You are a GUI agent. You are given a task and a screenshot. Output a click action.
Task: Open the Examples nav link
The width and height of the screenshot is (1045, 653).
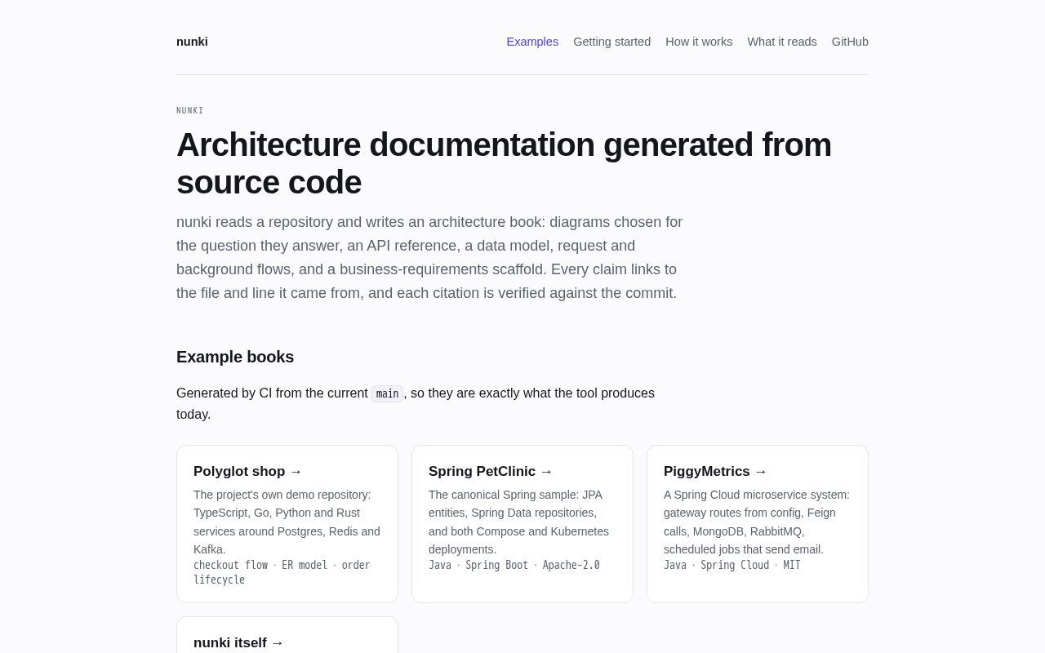point(532,42)
